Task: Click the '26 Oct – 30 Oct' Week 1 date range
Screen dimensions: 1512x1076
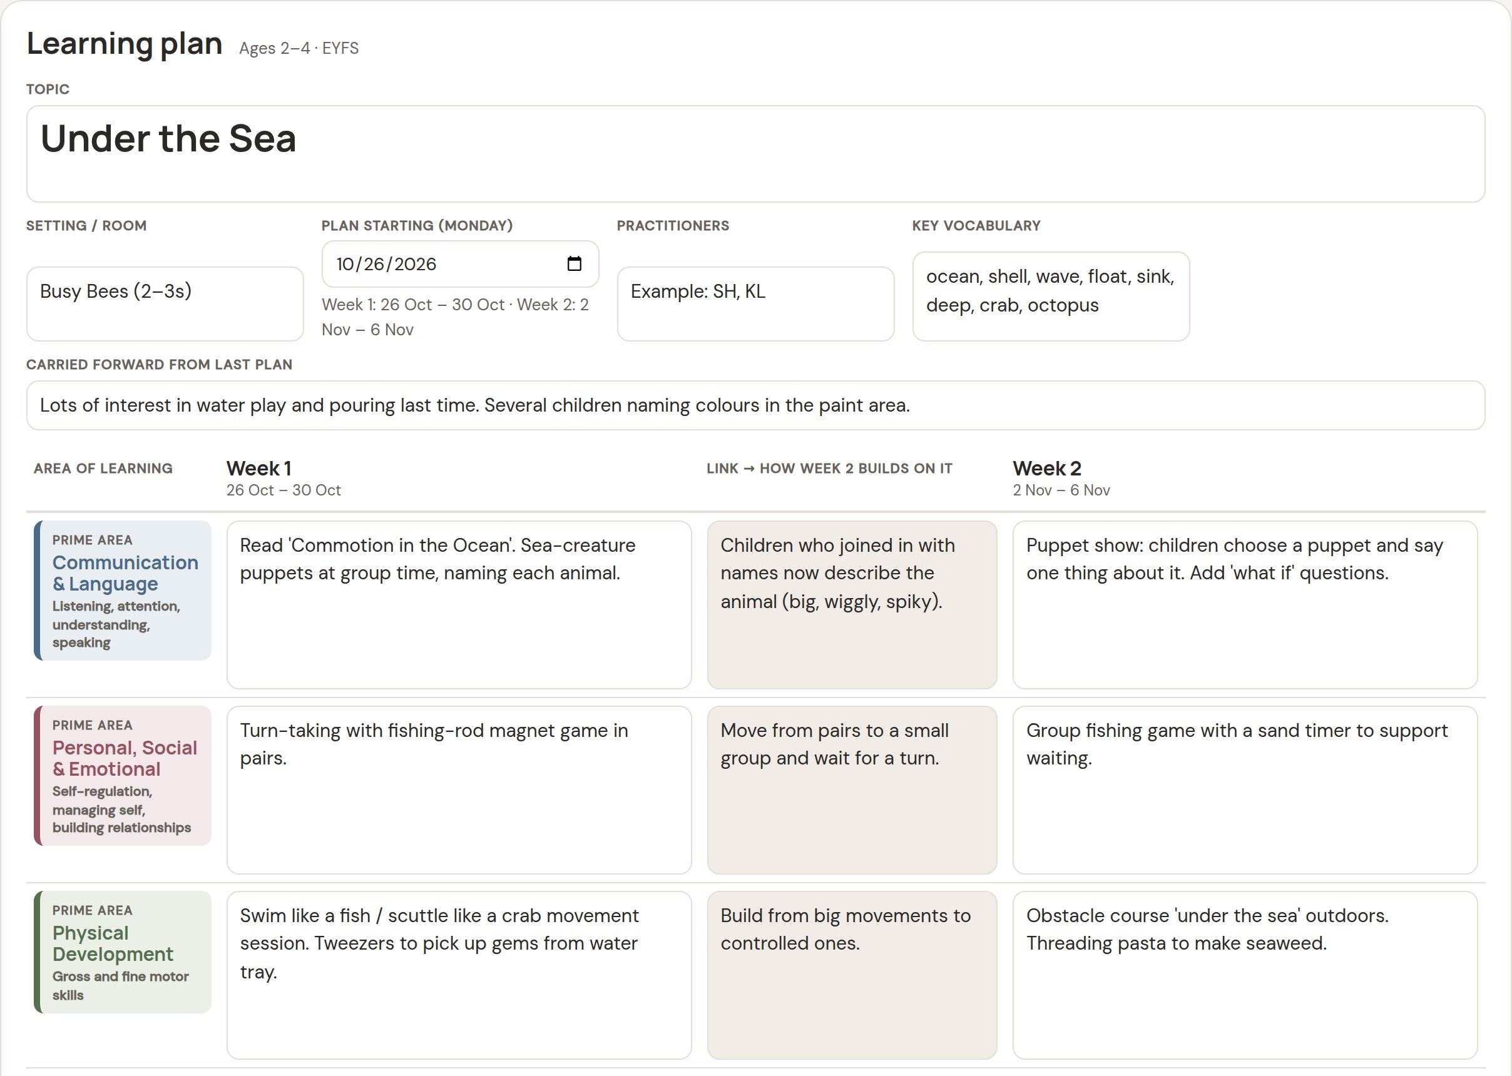Action: (283, 490)
